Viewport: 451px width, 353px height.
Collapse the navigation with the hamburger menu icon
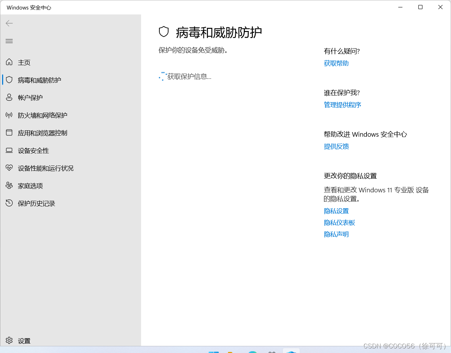coord(9,41)
